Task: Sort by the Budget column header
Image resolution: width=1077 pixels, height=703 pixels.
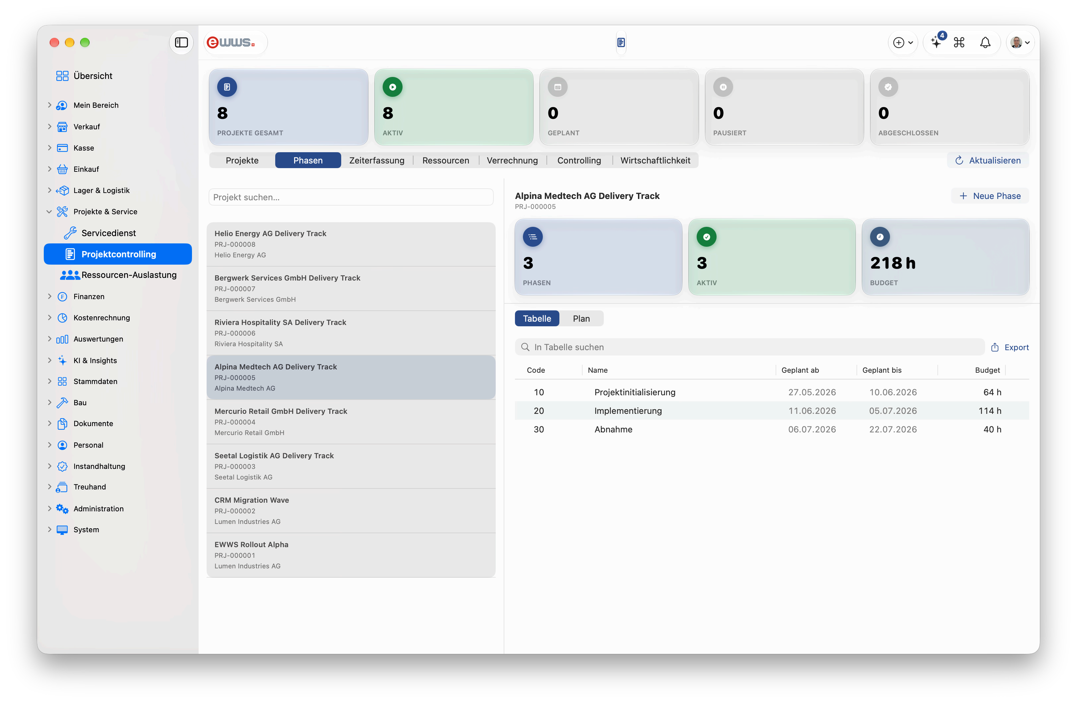Action: click(x=987, y=370)
